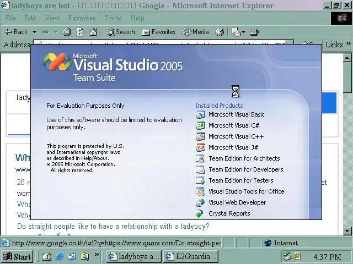The width and height of the screenshot is (353, 264).
Task: Click the Back arrow in Internet Explorer
Action: pyautogui.click(x=16, y=32)
